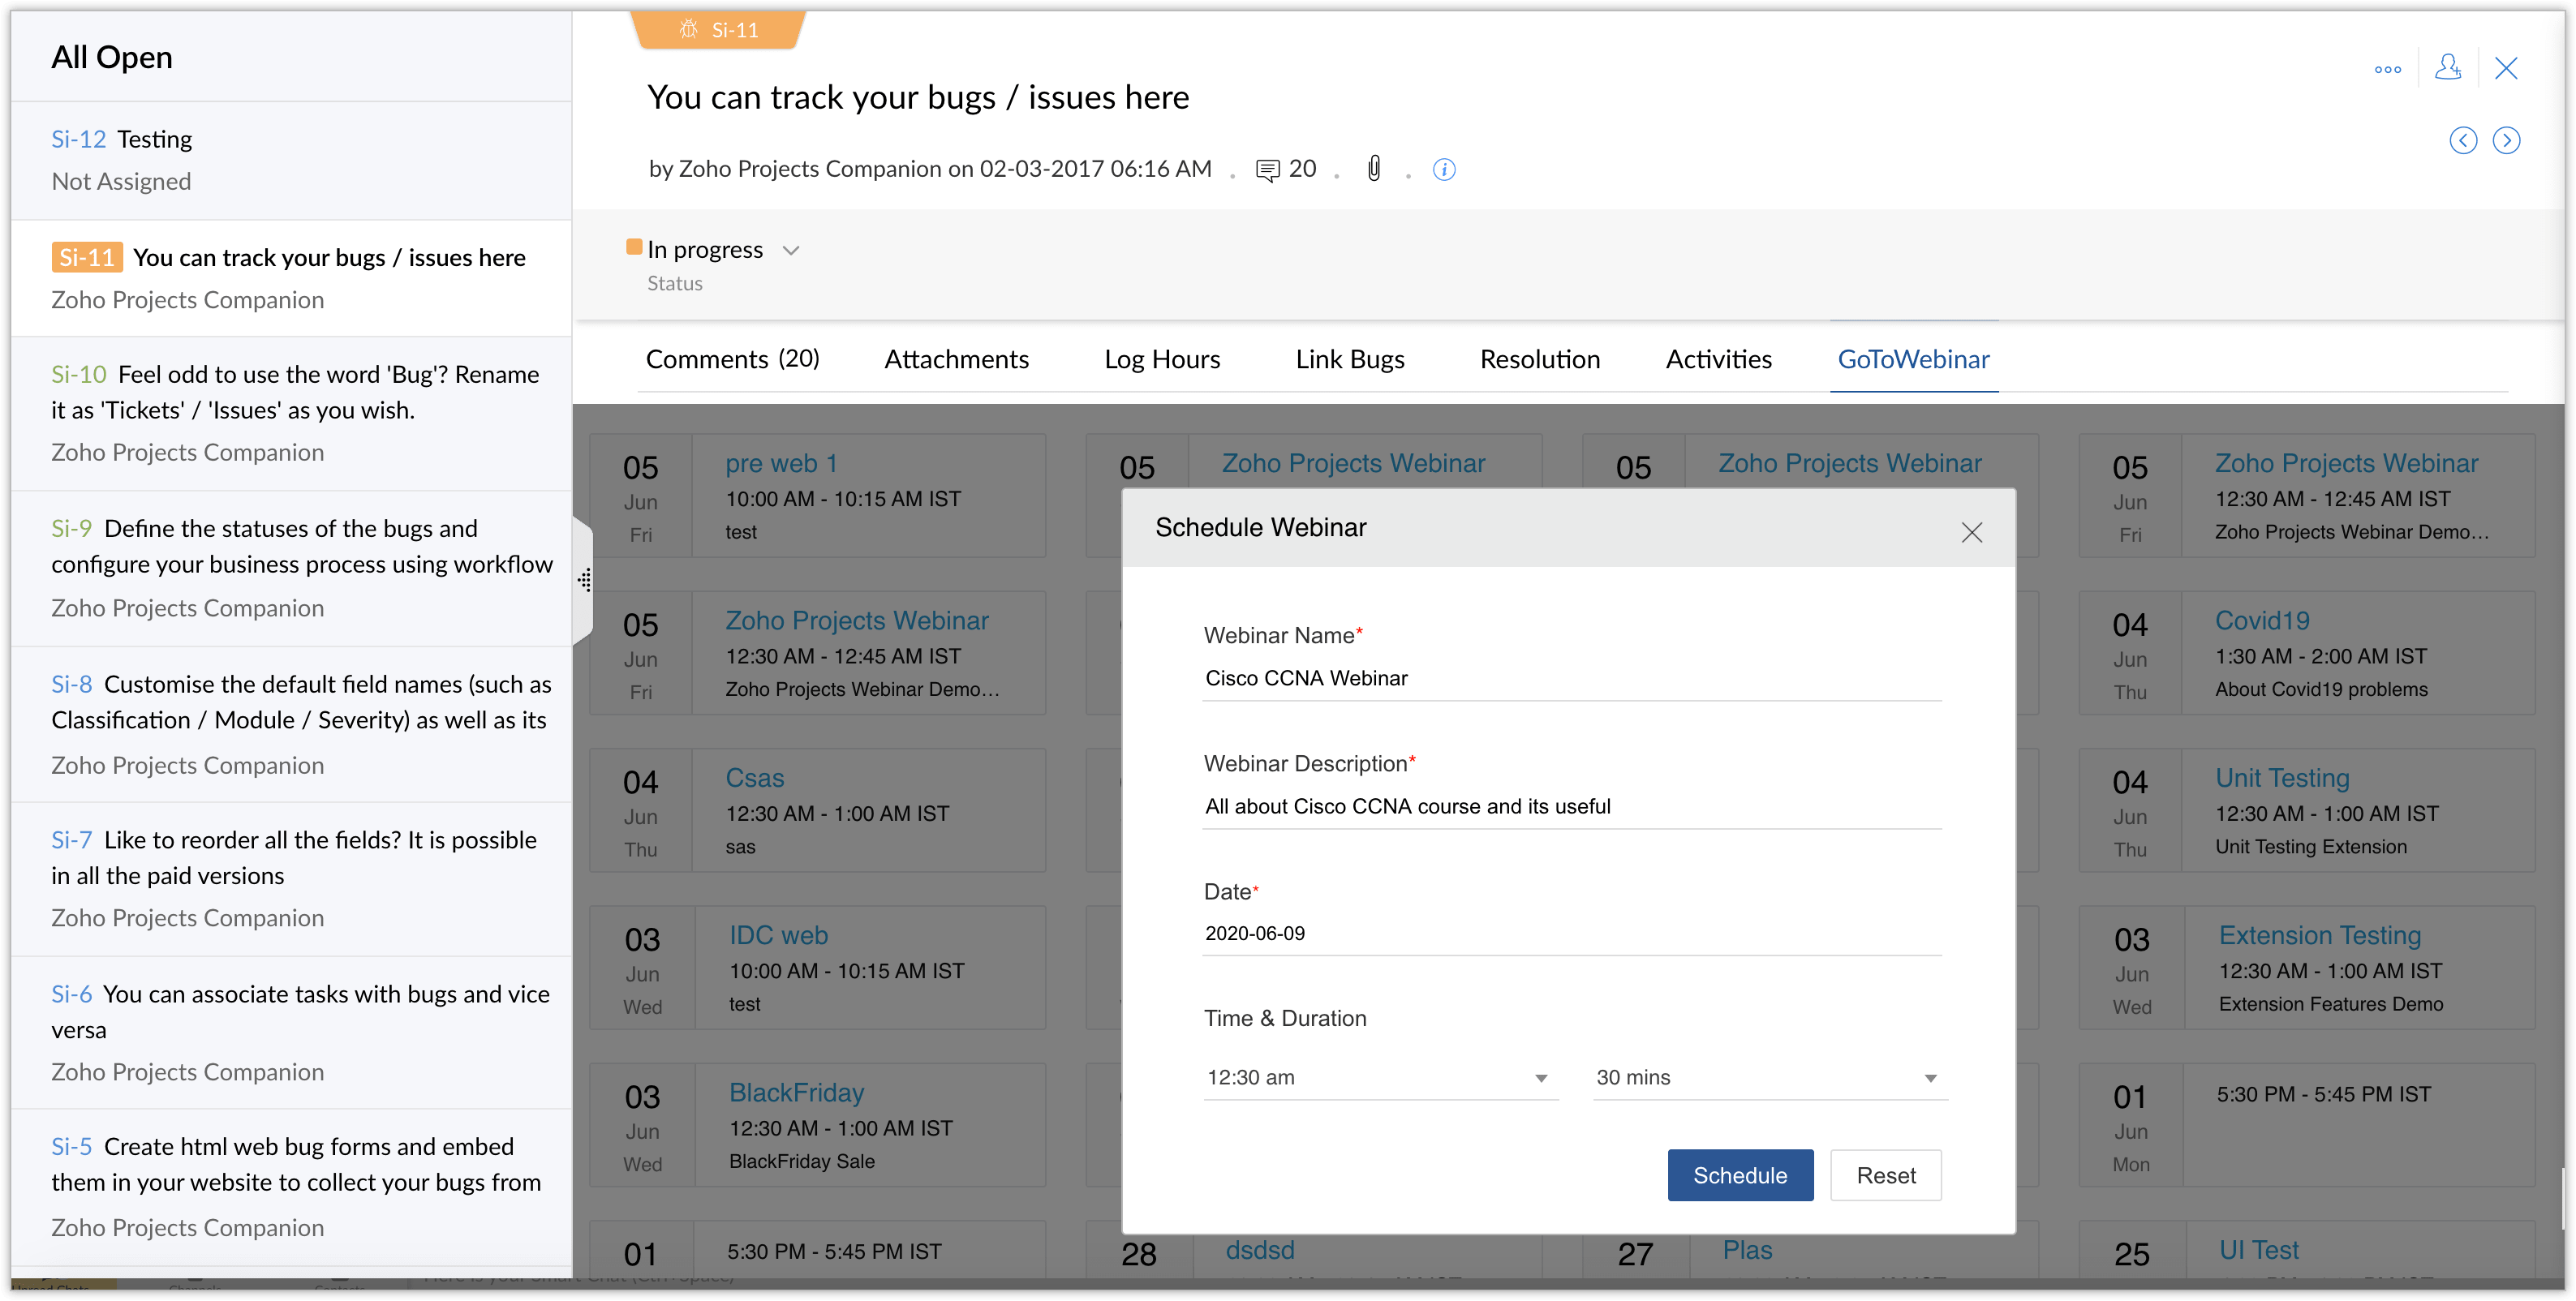Open the Activities tab
Image resolution: width=2576 pixels, height=1301 pixels.
click(x=1718, y=359)
